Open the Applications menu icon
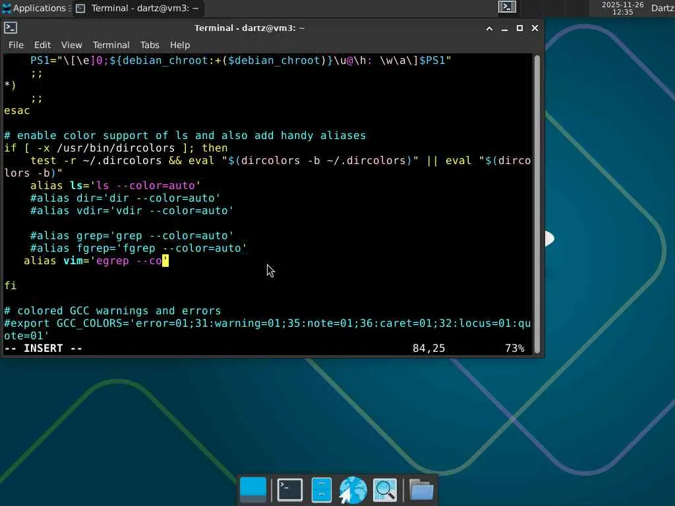675x506 pixels. coord(7,8)
